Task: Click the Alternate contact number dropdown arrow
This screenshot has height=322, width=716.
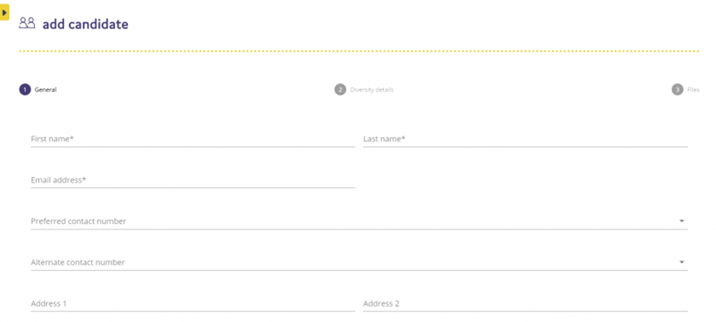Action: (682, 263)
